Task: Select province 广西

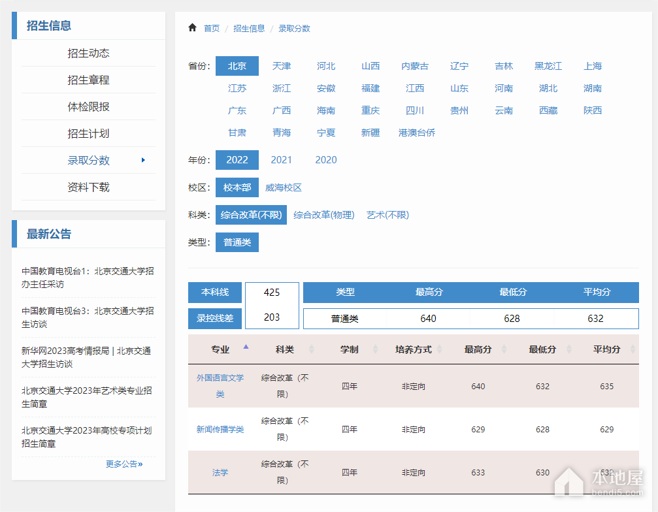Action: click(282, 111)
